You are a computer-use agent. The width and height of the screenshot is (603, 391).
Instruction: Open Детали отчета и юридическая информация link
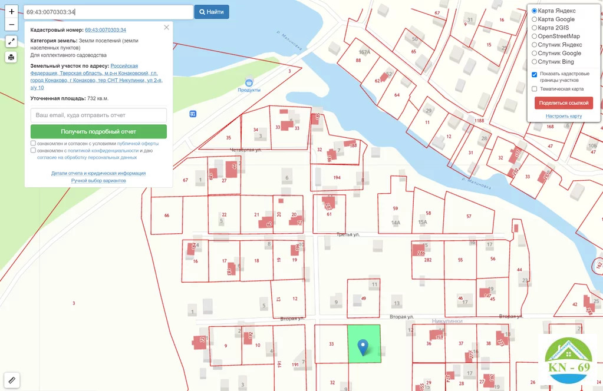click(98, 173)
